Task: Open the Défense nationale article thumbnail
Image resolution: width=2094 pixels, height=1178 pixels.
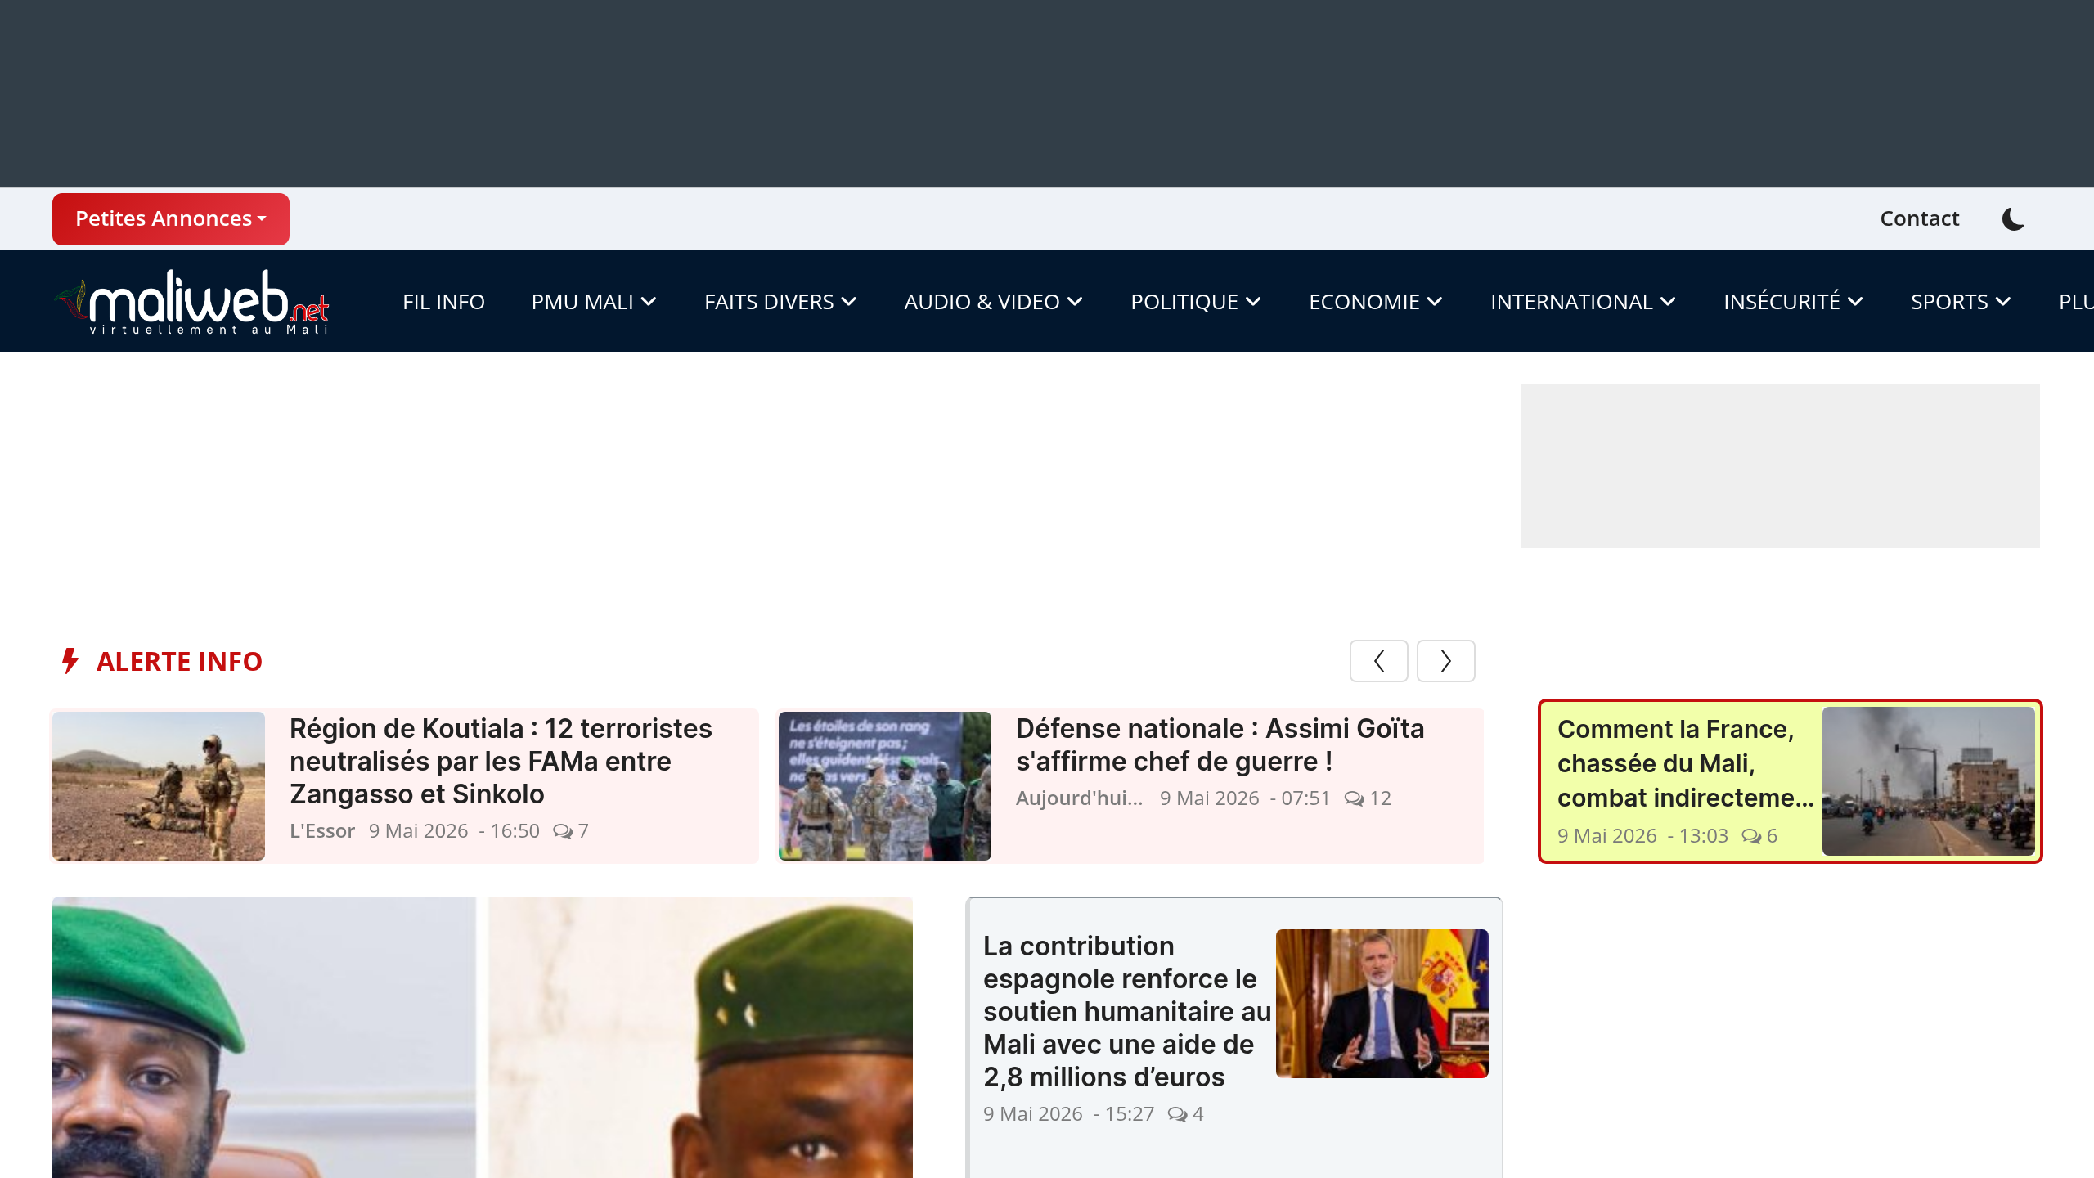Action: coord(885,785)
